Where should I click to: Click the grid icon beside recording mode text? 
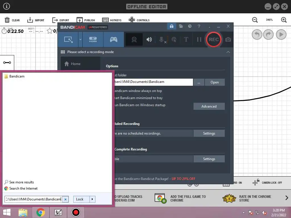(63, 52)
